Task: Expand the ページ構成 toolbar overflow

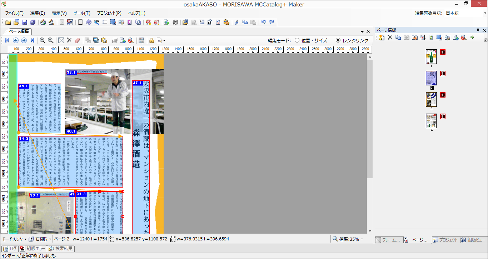Action: [485, 40]
